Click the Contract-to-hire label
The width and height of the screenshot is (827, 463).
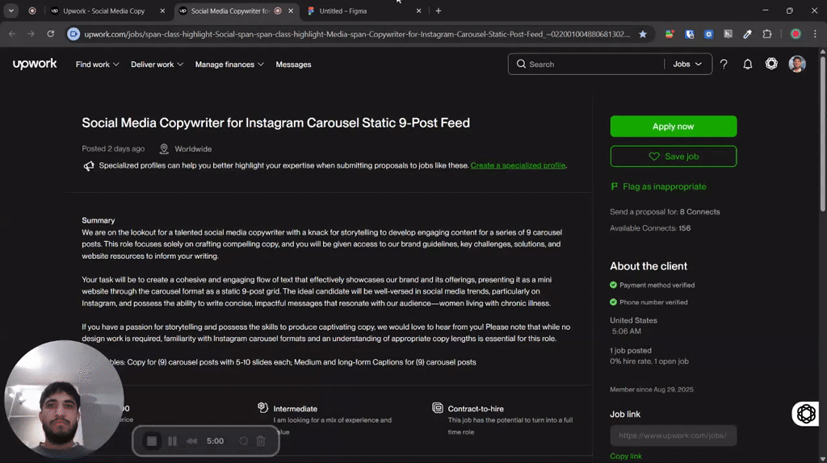(x=475, y=409)
